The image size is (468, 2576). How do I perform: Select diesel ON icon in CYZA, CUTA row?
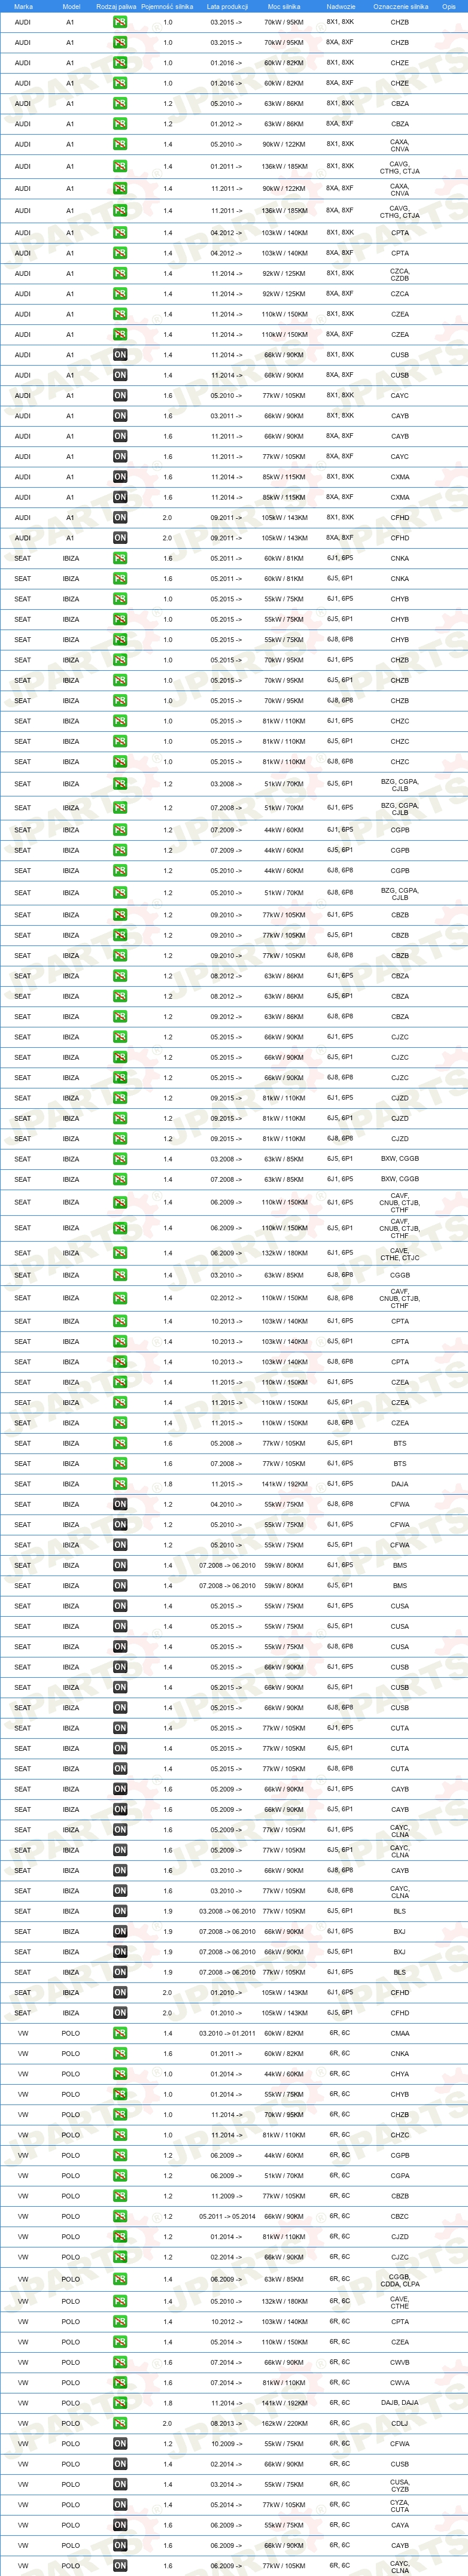[120, 2505]
